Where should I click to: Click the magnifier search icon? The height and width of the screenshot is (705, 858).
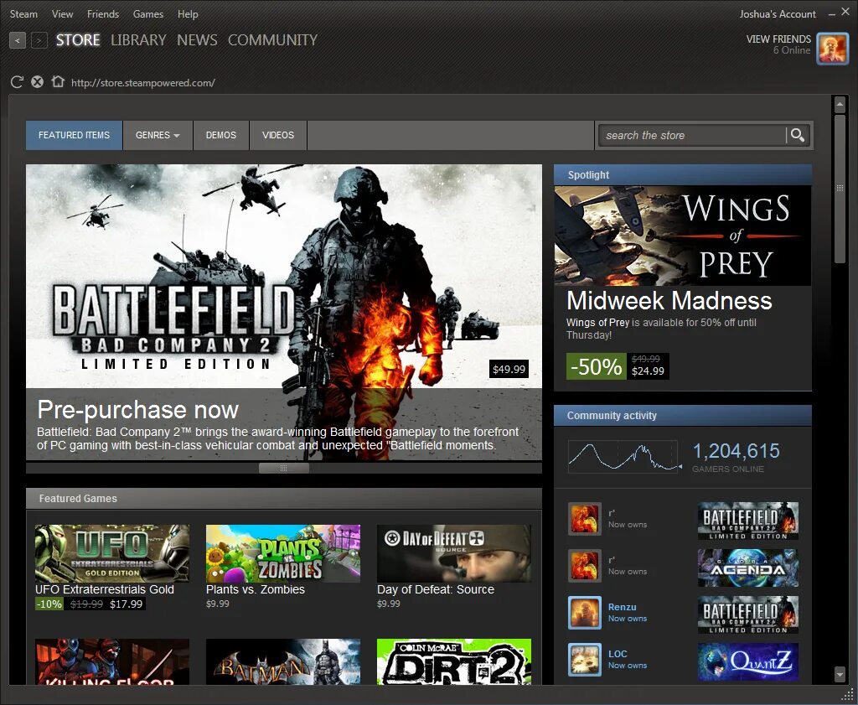coord(798,135)
